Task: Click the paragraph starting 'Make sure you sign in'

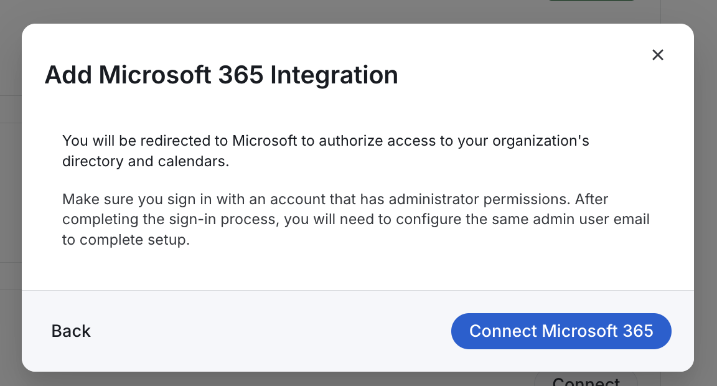Action: point(356,220)
